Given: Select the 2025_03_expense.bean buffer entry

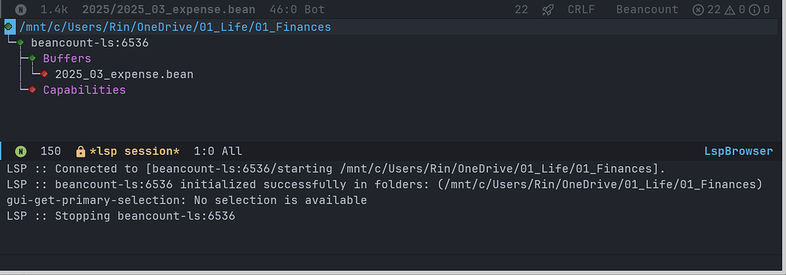Looking at the screenshot, I should [124, 74].
